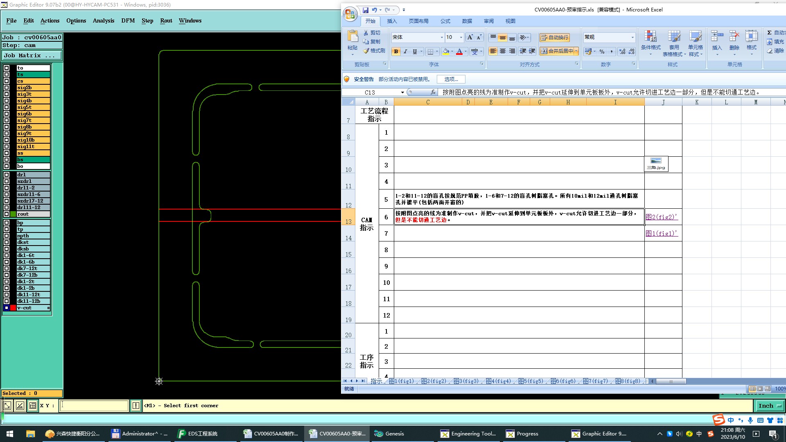The image size is (786, 442).
Task: Switch to the 图2(fig2) sheet tab
Action: (x=434, y=381)
